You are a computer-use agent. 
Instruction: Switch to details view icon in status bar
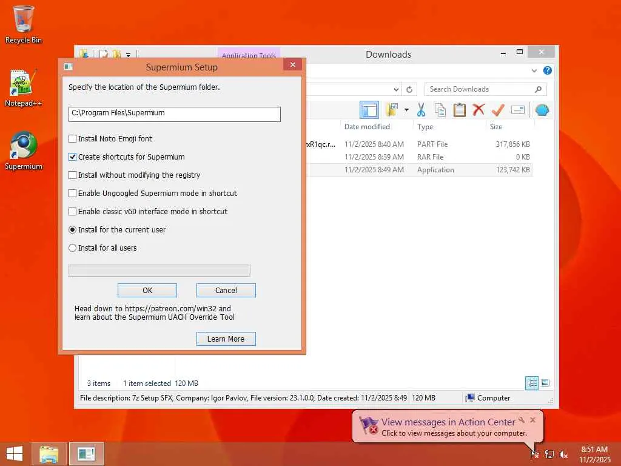[531, 383]
